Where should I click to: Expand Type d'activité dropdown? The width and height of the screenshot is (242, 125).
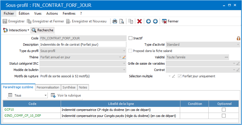point(238,45)
